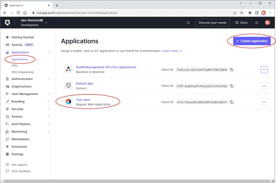Viewport: 276px width, 183px height.
Task: Expand the Security section
Action: tap(49, 109)
